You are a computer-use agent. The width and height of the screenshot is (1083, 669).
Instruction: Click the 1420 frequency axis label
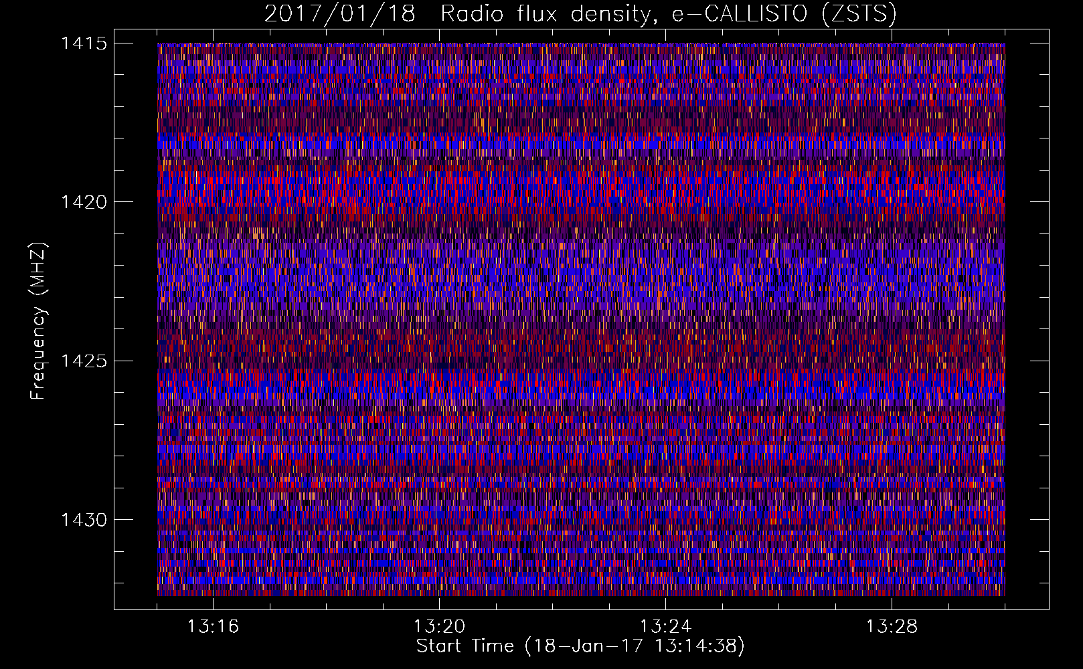[84, 202]
